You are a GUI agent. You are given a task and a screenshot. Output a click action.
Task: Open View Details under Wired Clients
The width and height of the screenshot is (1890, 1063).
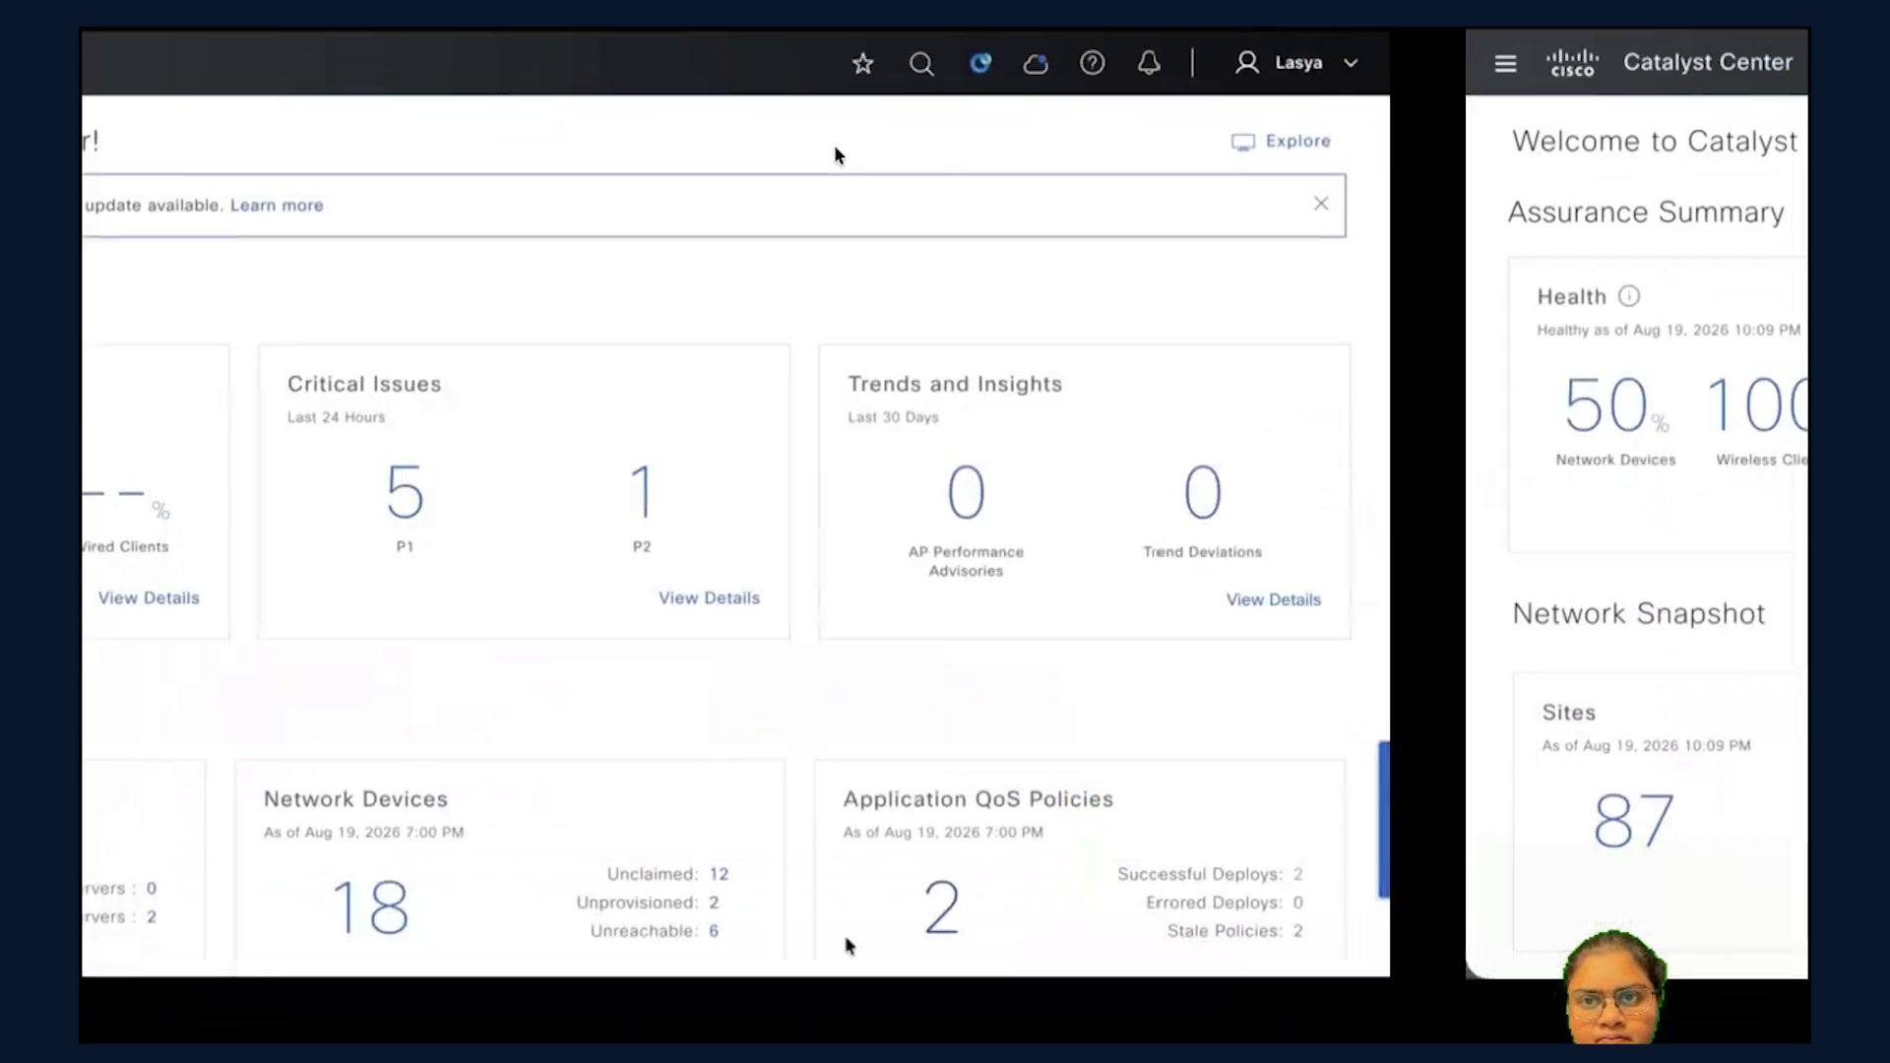pyautogui.click(x=149, y=597)
